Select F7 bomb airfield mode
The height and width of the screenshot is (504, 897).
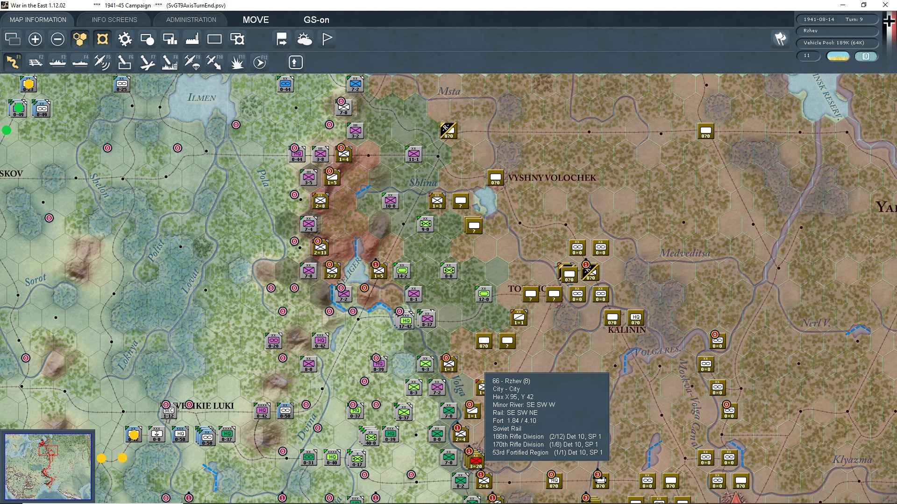point(147,62)
